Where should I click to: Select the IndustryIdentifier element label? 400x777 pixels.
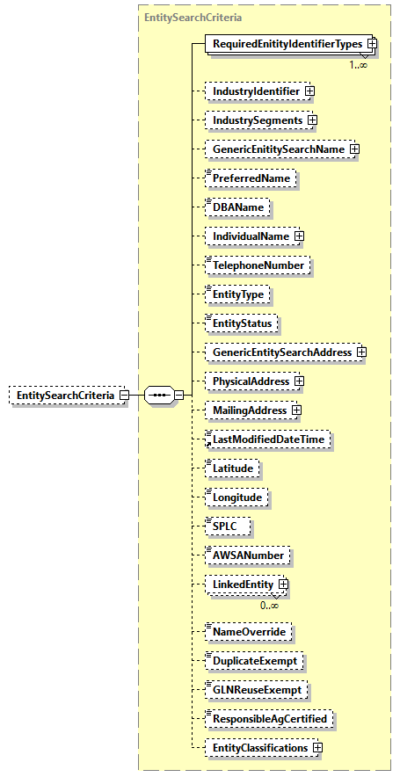pos(256,91)
